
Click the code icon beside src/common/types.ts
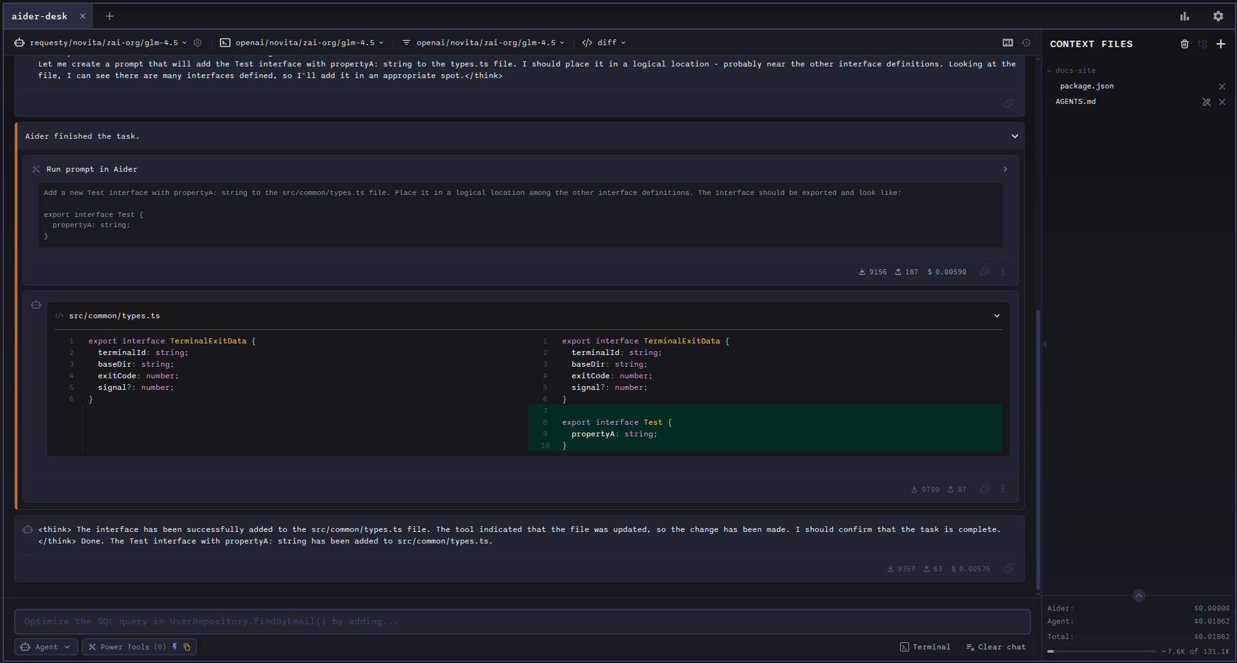point(59,316)
